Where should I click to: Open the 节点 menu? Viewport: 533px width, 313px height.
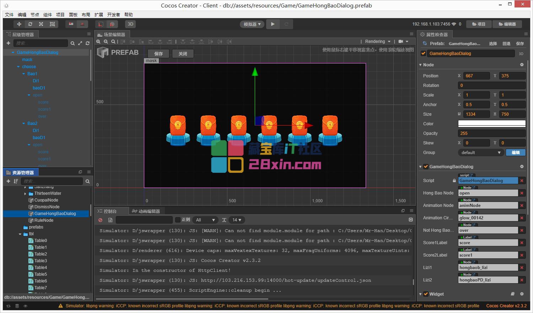click(x=35, y=15)
